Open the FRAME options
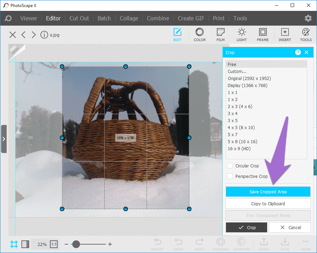 pos(263,34)
